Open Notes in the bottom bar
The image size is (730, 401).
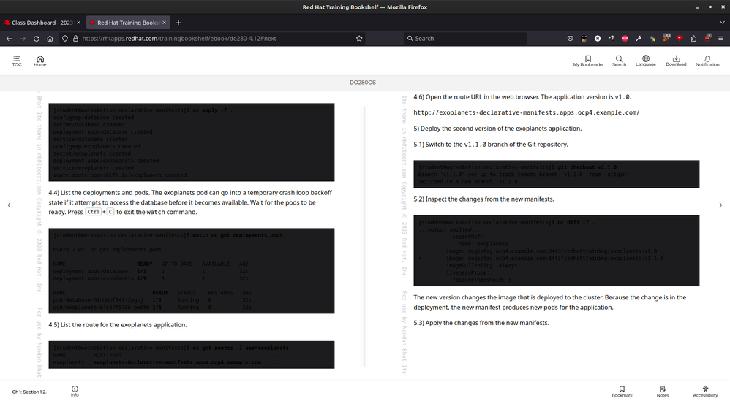(x=663, y=392)
